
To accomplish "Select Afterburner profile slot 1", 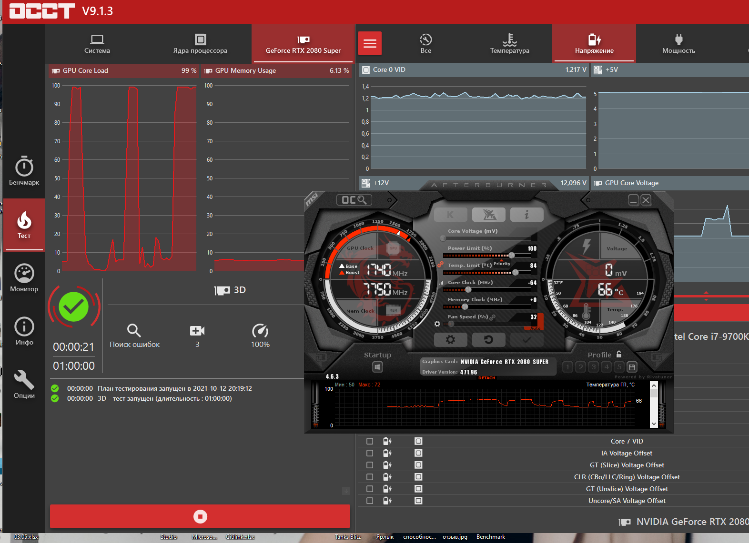I will click(x=567, y=367).
